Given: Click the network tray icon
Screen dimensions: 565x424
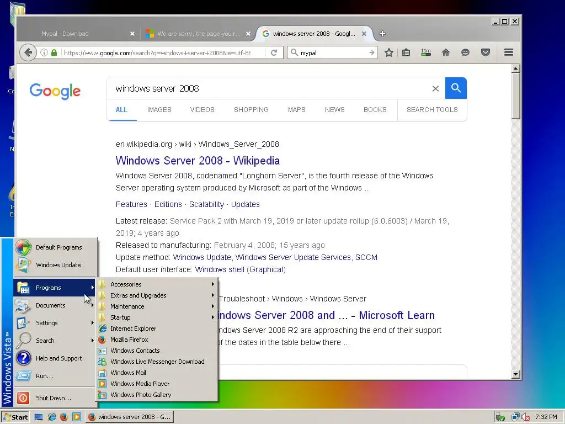Looking at the screenshot, I should pos(515,417).
